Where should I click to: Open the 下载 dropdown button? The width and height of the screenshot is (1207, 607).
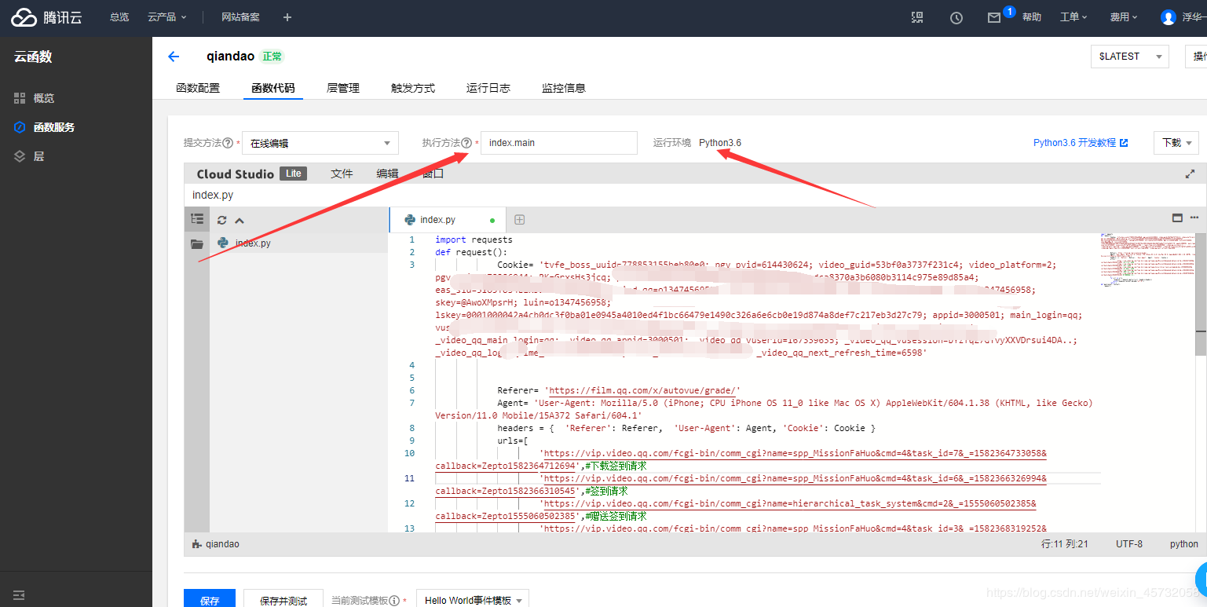(x=1176, y=143)
